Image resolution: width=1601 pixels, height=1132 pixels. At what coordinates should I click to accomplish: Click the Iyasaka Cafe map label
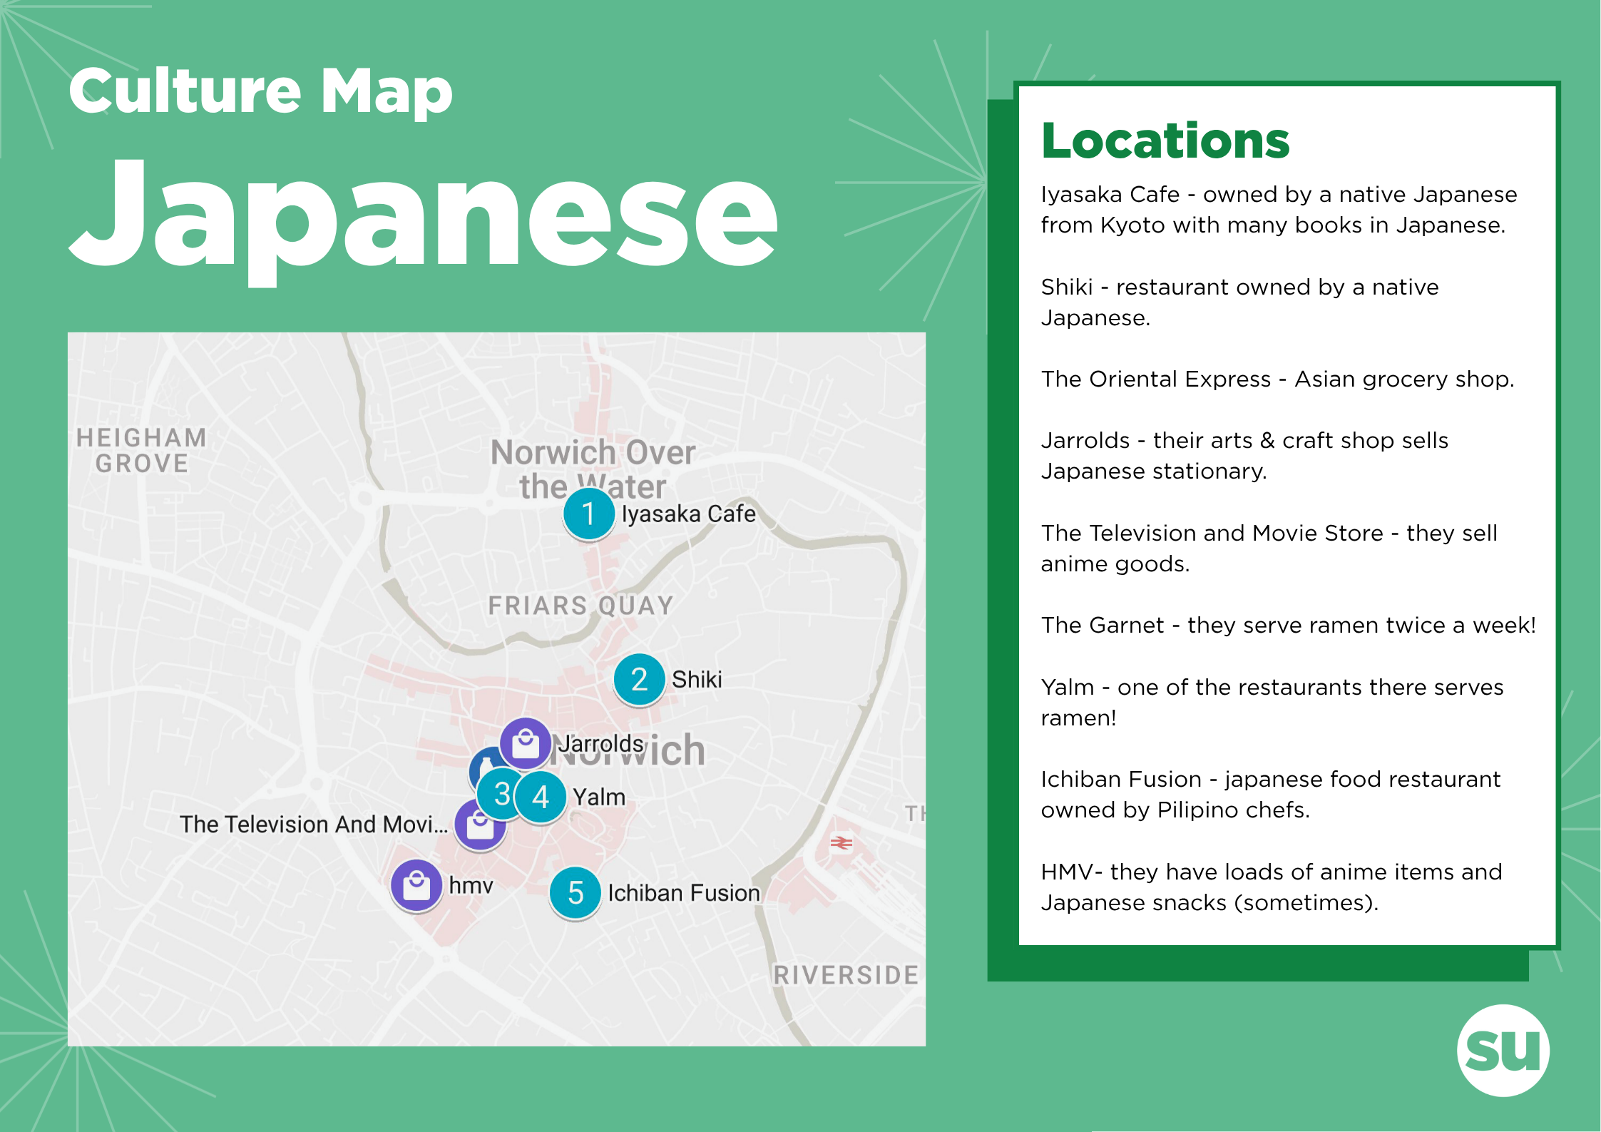click(x=688, y=514)
